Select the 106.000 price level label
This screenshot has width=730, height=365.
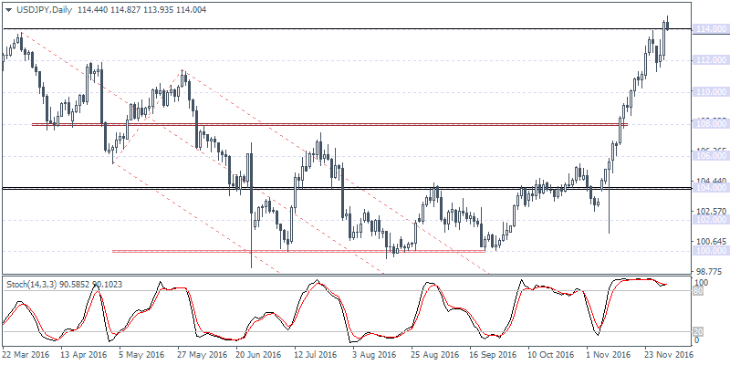[x=710, y=156]
